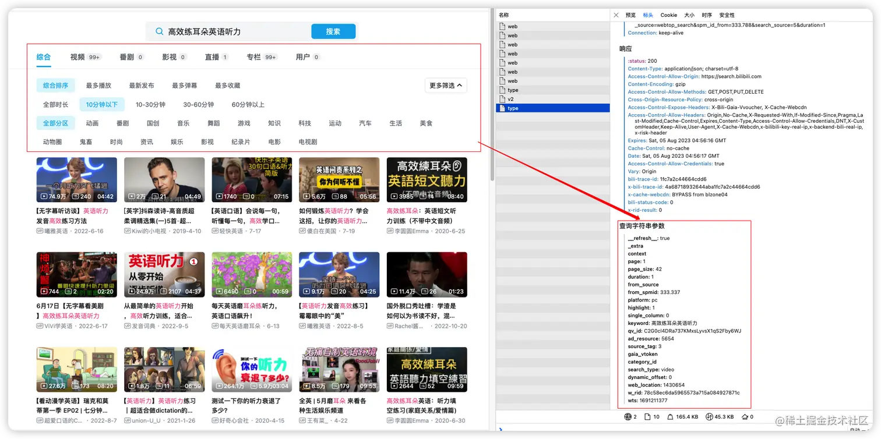The height and width of the screenshot is (439, 881).
Task: Open the 抖森读诗 video thumbnail
Action: pos(164,180)
